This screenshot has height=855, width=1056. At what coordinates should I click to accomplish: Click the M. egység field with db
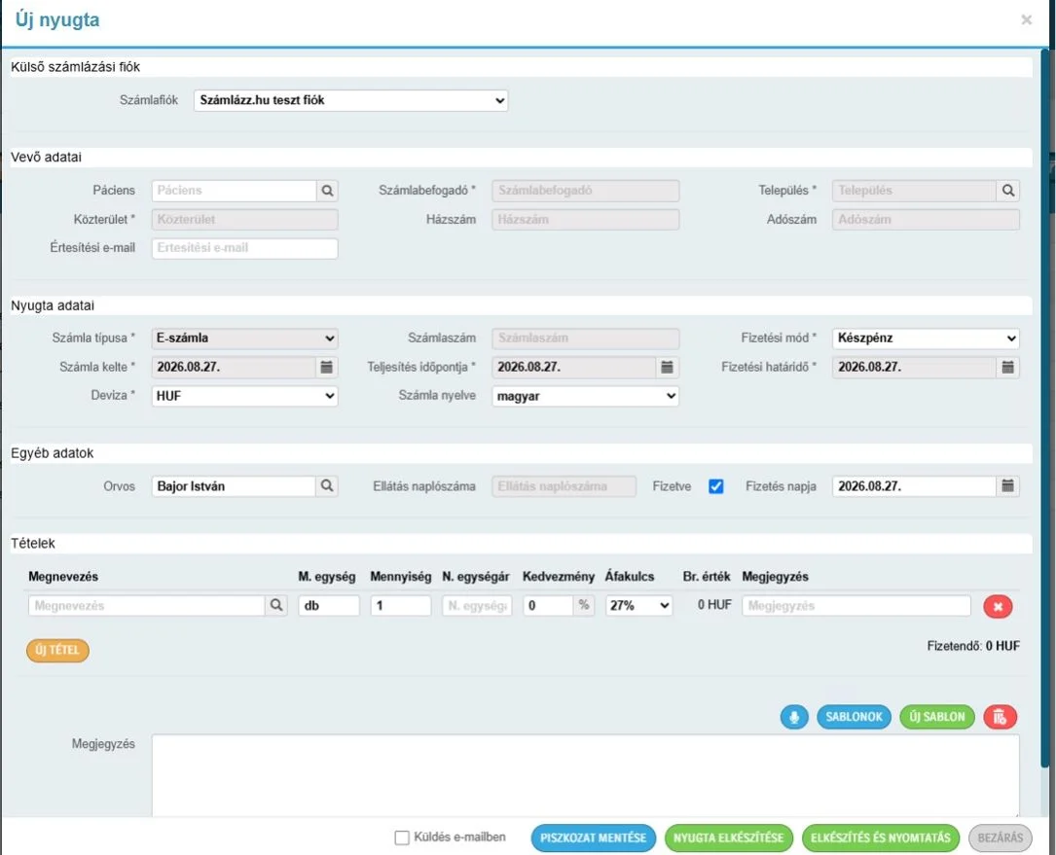coord(329,605)
